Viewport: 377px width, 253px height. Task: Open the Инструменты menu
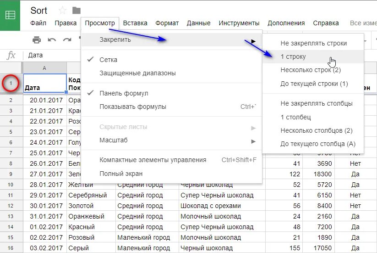pyautogui.click(x=239, y=23)
